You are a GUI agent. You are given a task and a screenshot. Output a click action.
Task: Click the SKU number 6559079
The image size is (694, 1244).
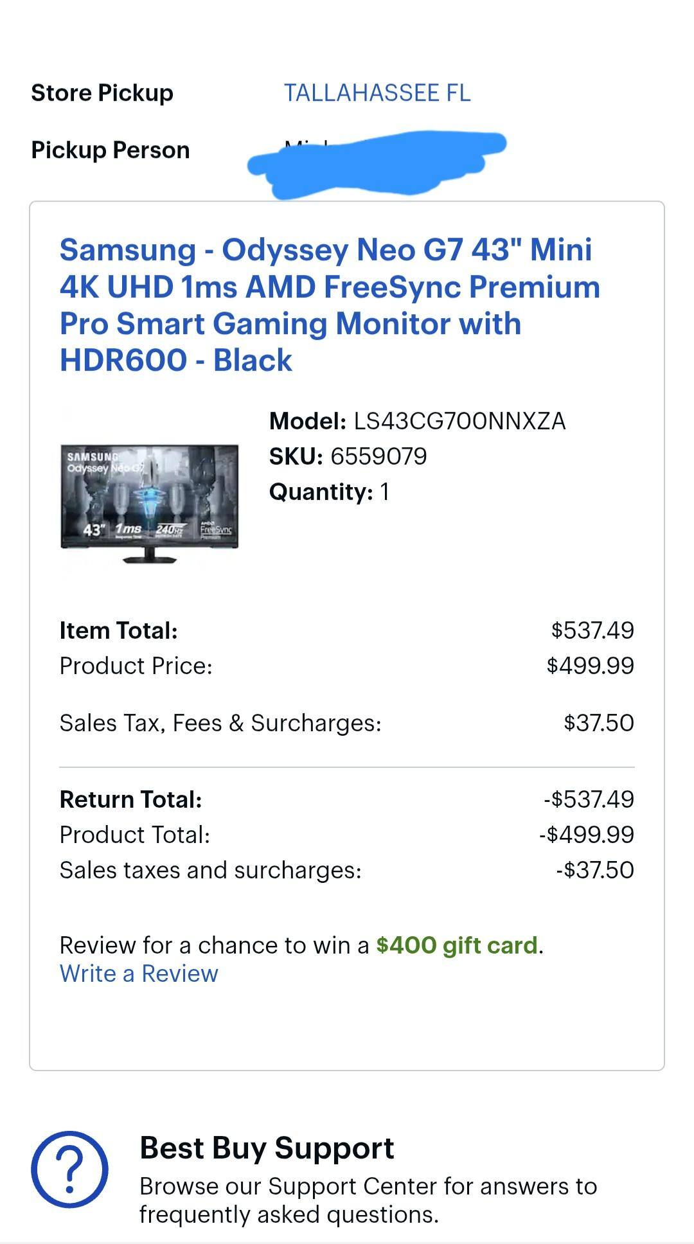click(378, 457)
